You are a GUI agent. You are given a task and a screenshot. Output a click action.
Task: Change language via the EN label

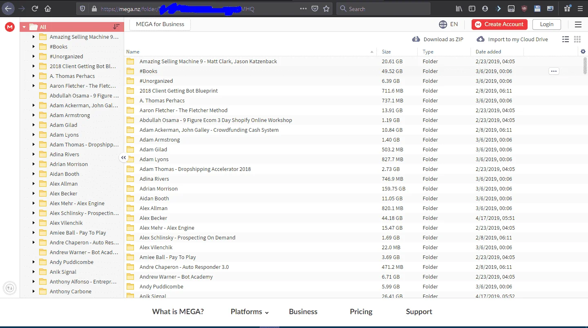click(454, 24)
